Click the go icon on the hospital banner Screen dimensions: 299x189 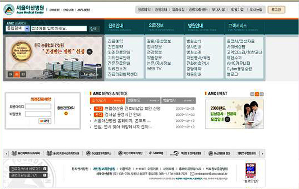(90, 52)
